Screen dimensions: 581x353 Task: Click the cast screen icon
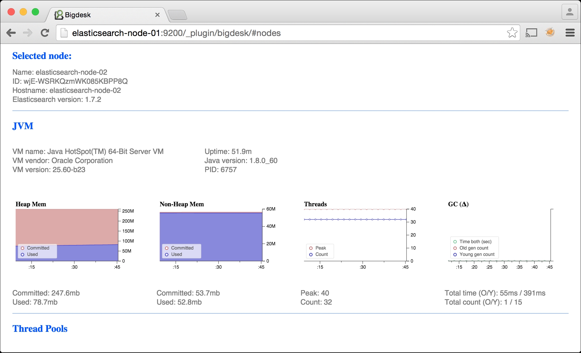pyautogui.click(x=531, y=33)
